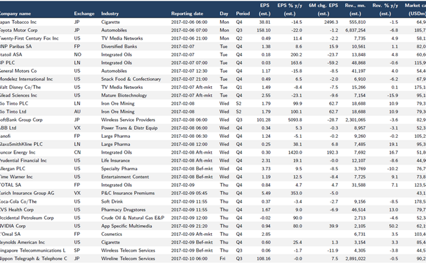The height and width of the screenshot is (267, 426).
Task: Select the Pharmacy Drugstores industry cell
Action: (122, 210)
